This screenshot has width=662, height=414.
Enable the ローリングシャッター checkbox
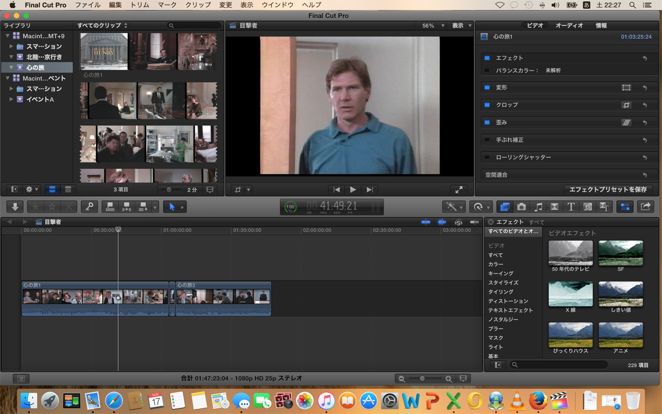[x=487, y=157]
